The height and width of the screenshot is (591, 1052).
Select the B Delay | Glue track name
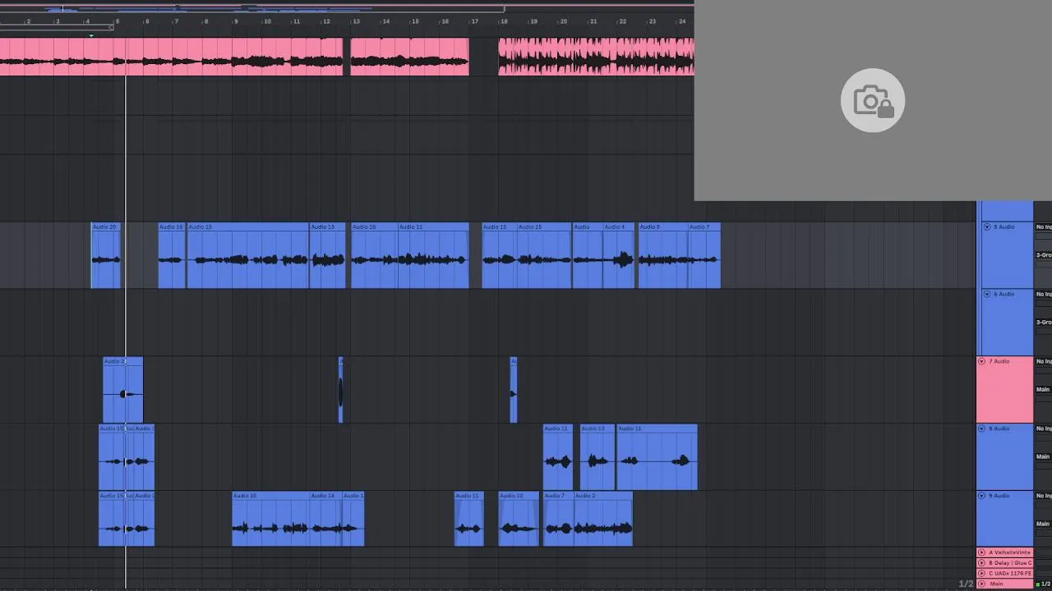(1009, 563)
